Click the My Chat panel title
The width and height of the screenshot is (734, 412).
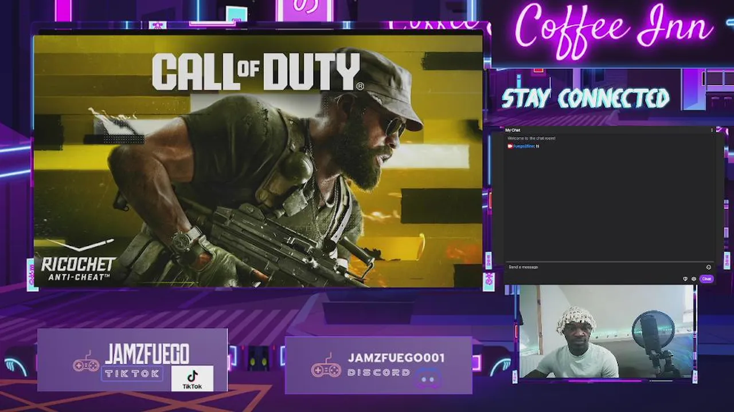(x=513, y=130)
